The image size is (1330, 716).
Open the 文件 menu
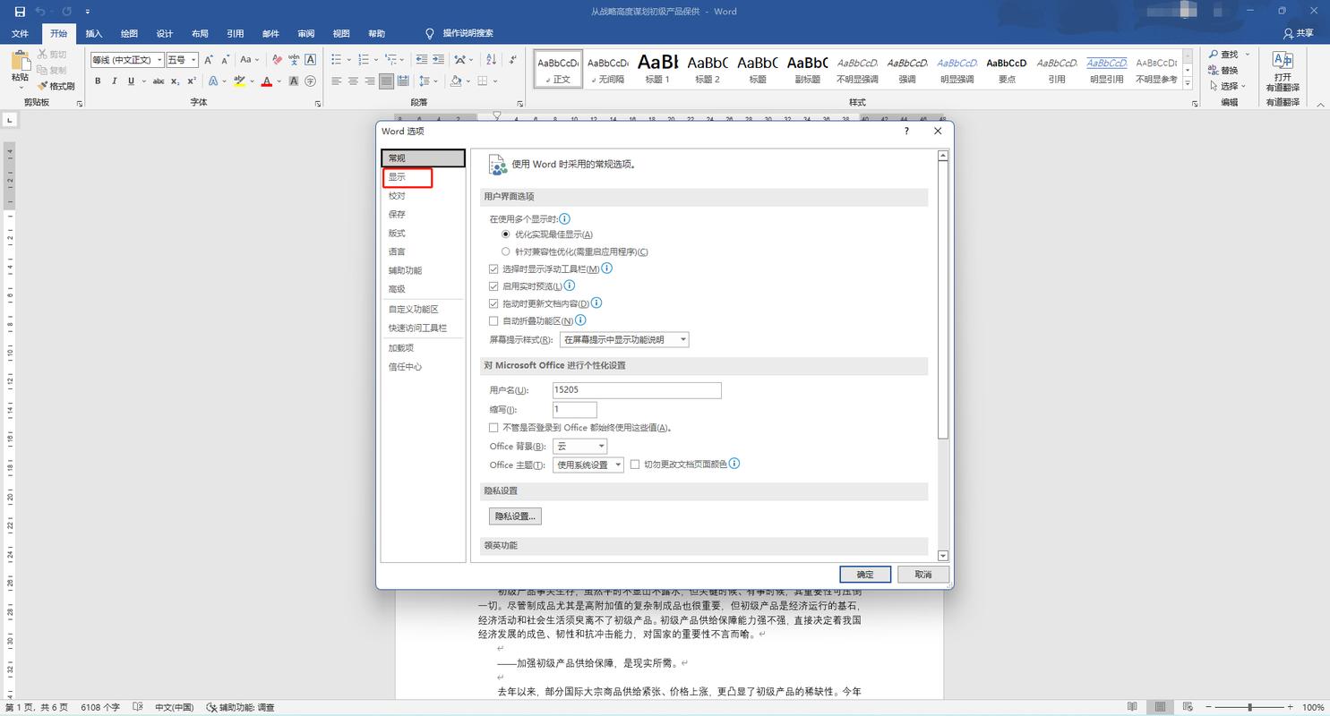[20, 34]
